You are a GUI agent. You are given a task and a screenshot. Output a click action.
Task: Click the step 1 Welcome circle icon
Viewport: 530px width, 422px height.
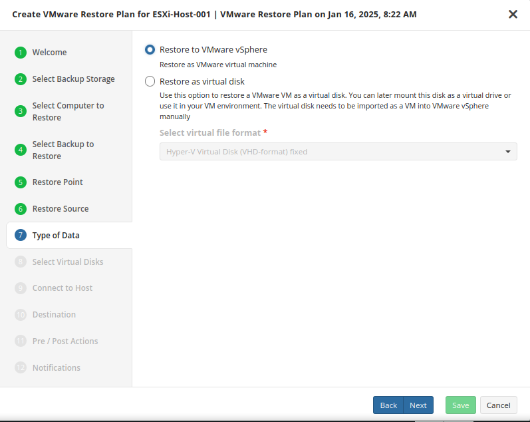(x=20, y=53)
